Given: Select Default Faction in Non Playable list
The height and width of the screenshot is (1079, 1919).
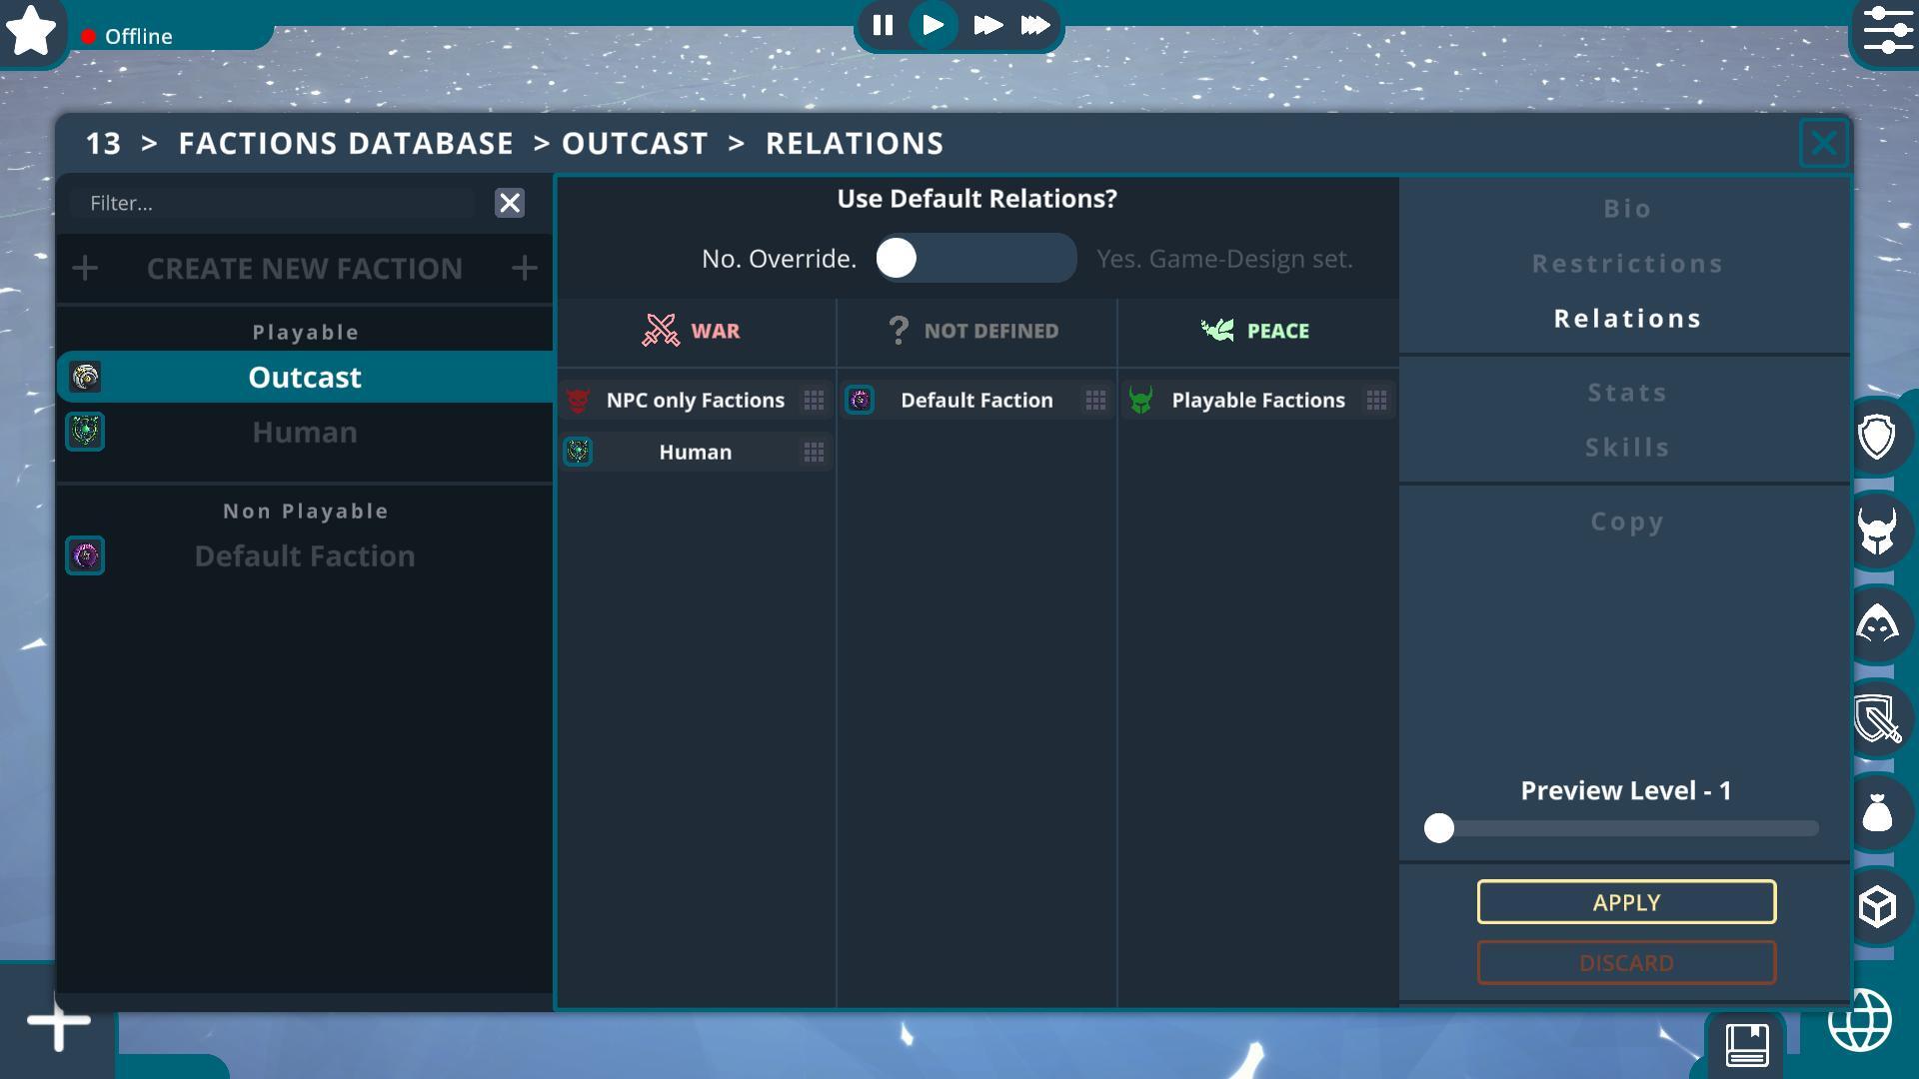Looking at the screenshot, I should pos(305,556).
